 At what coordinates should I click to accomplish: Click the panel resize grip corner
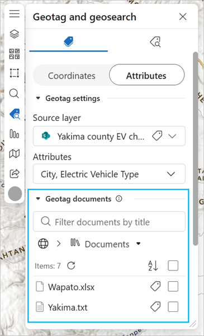193,324
